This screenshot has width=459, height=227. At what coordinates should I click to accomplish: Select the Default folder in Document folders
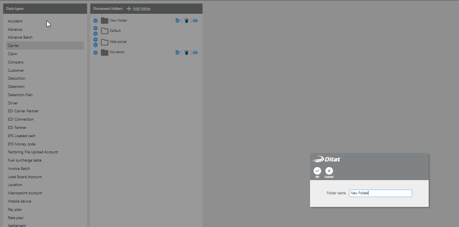(115, 31)
